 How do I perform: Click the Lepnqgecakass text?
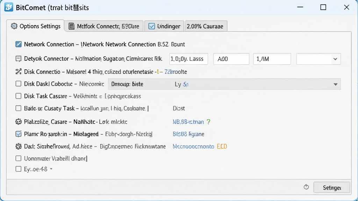tap(123, 96)
